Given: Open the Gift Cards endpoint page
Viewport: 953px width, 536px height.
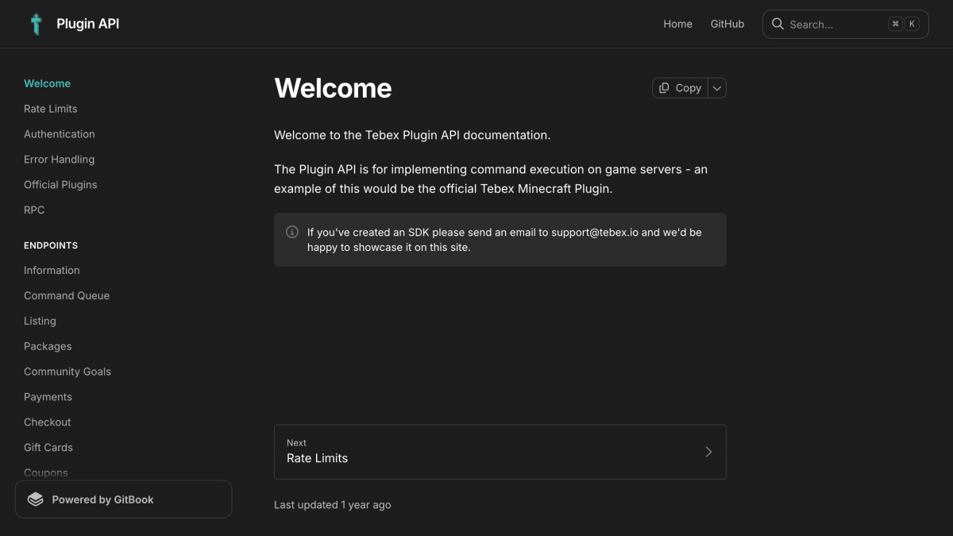Looking at the screenshot, I should (48, 448).
